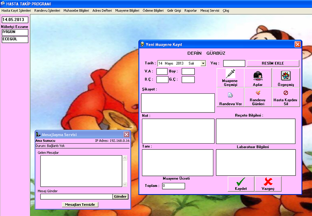Click the B.Ç input field
This screenshot has width=312, height=216.
[x=162, y=79]
